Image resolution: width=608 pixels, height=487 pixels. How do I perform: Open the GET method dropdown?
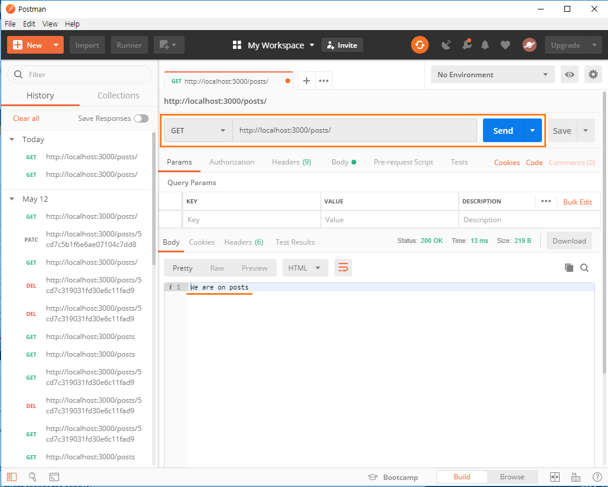(x=198, y=130)
